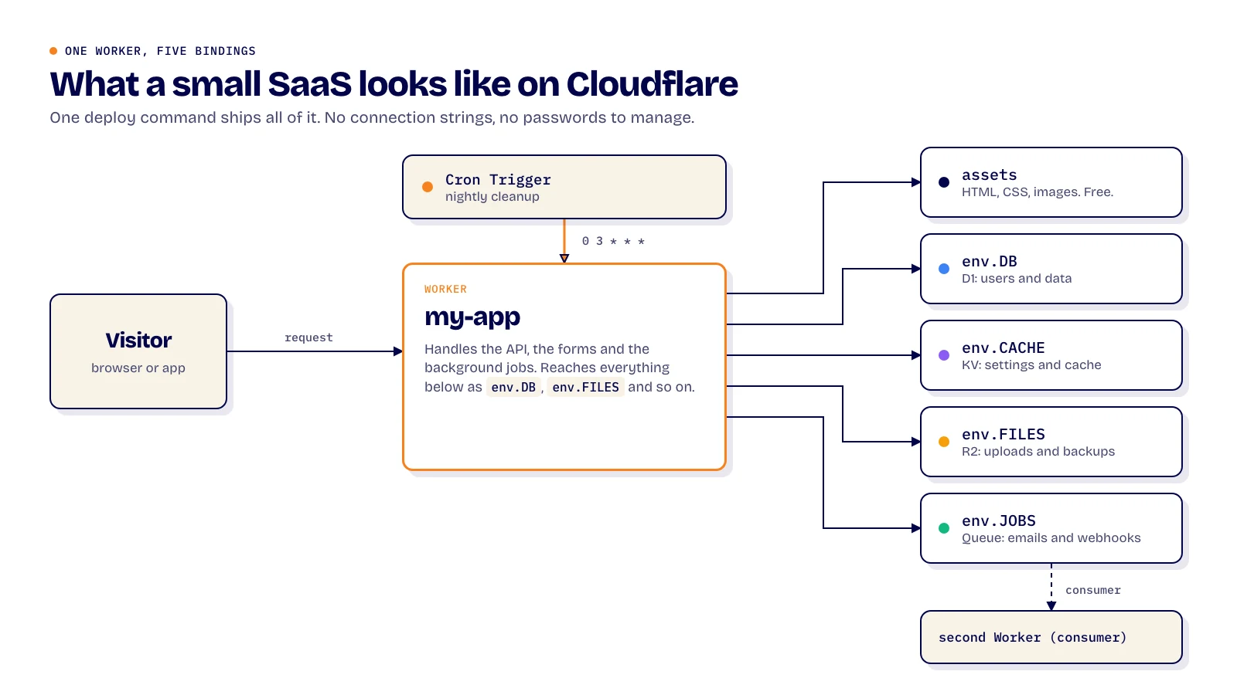Click the dark navy dot beside assets
This screenshot has height=695, width=1237.
pyautogui.click(x=944, y=182)
